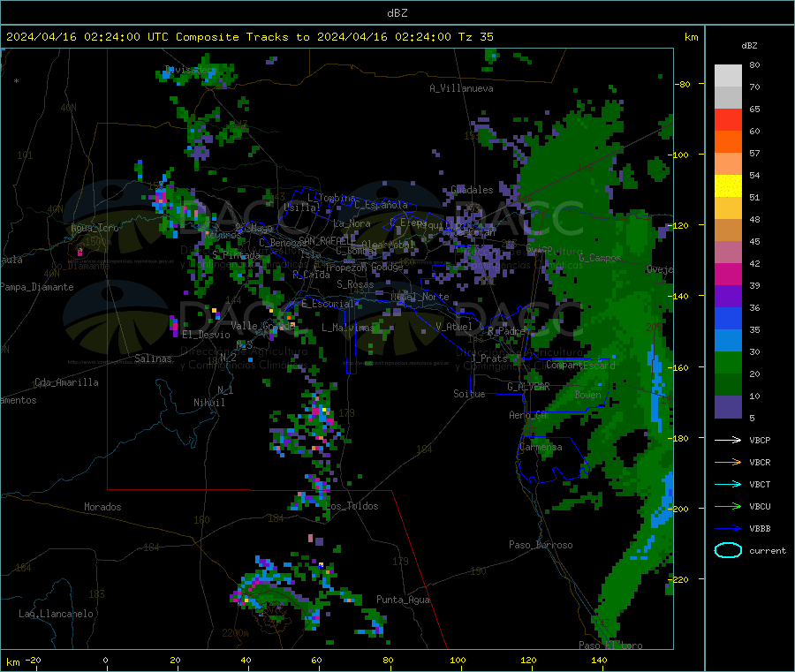
Task: Click the 'V_Atuel' map label
Action: click(454, 327)
